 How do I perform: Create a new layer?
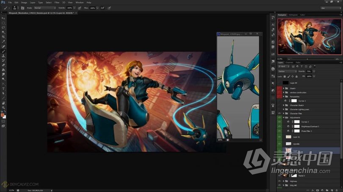coord(332,190)
